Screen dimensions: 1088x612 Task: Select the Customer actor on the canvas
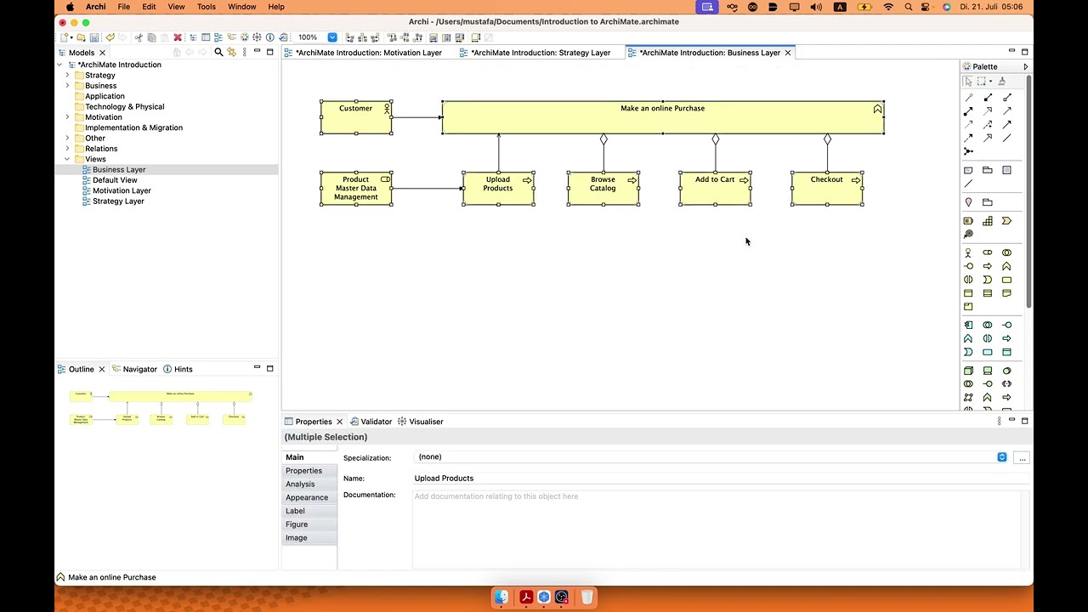coord(355,117)
